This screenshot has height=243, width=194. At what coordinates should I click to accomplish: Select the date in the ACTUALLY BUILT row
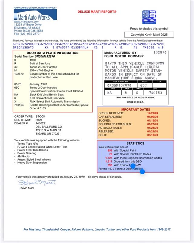click(x=153, y=128)
